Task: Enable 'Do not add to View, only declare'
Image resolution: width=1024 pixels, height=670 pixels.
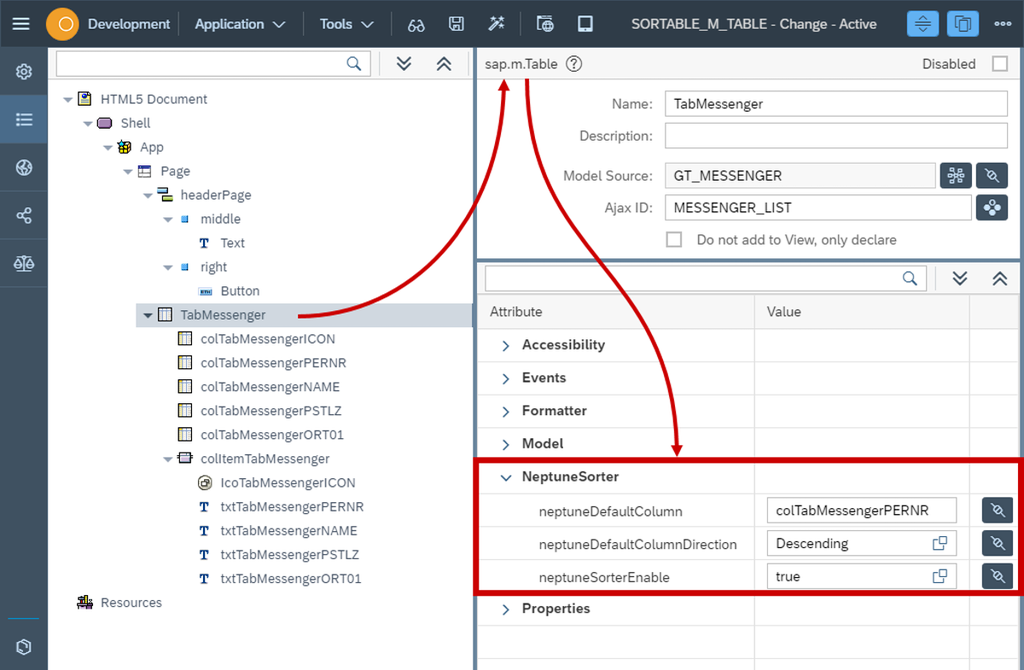Action: click(x=674, y=240)
